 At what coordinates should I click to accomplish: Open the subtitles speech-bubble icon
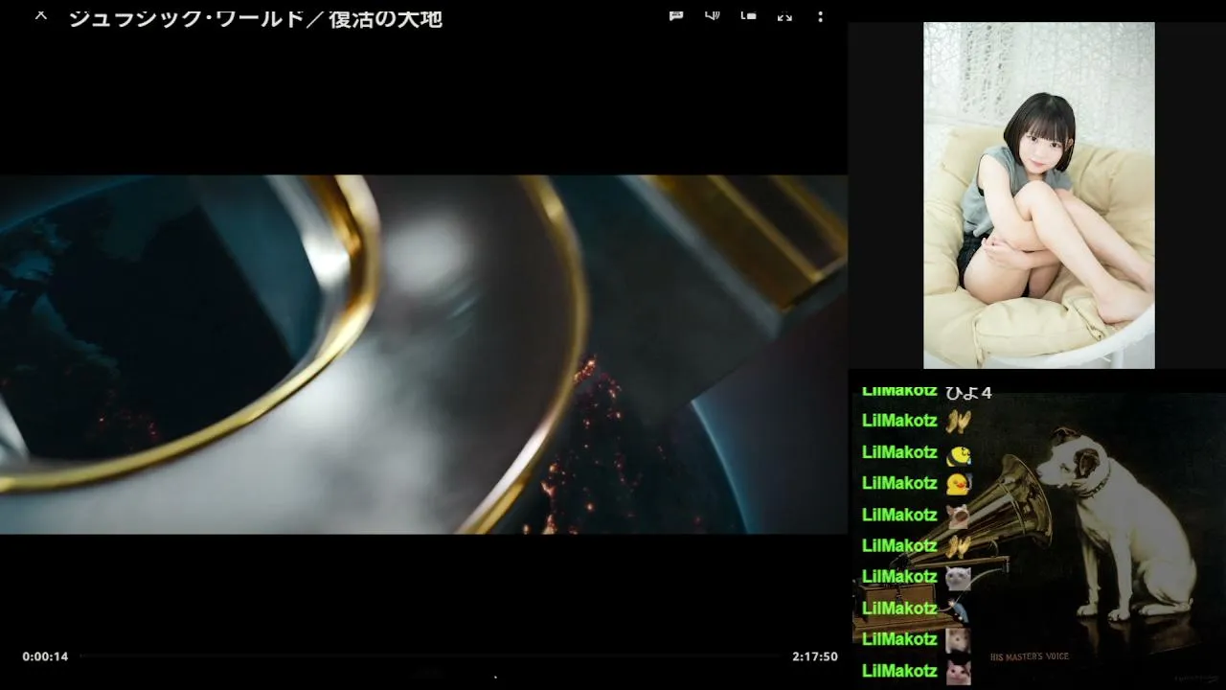676,15
